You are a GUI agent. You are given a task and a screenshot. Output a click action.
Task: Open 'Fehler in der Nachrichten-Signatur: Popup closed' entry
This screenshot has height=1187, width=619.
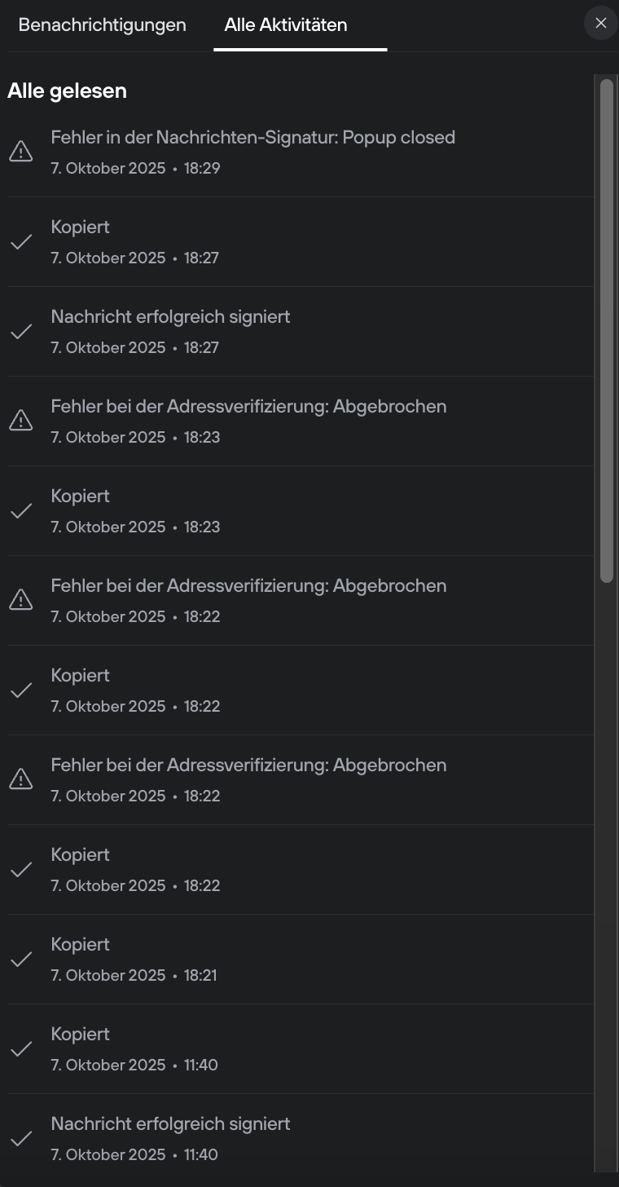click(252, 138)
